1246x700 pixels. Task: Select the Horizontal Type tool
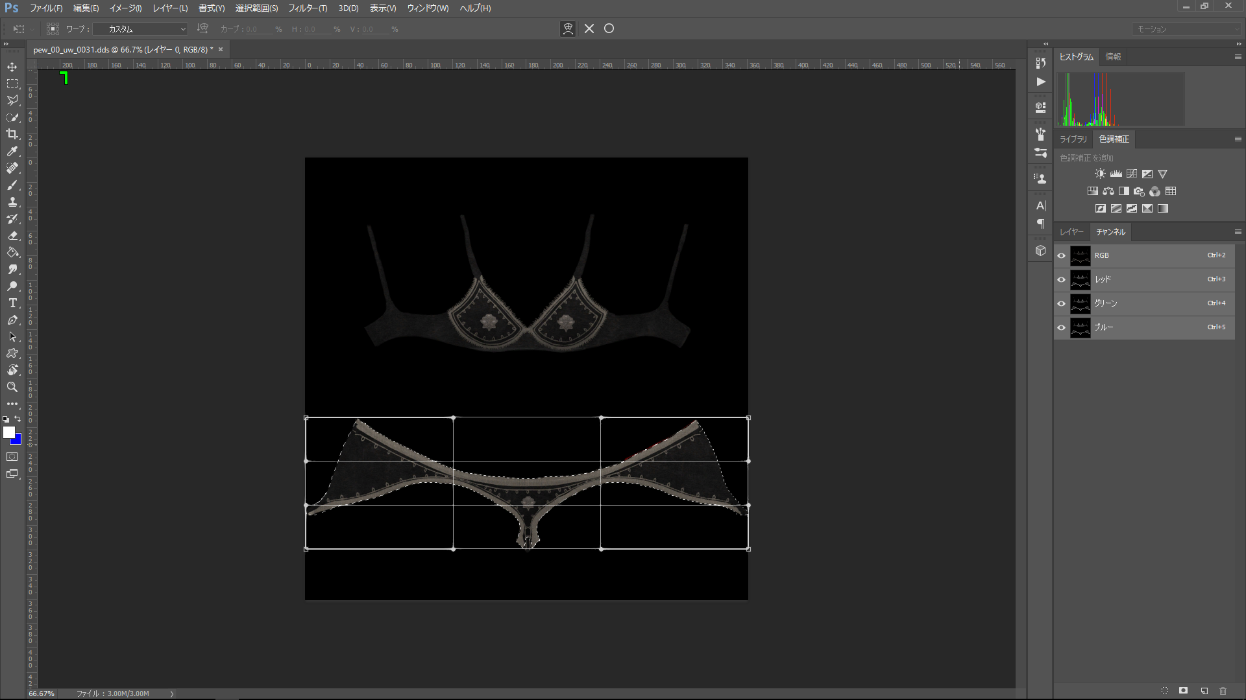click(12, 303)
